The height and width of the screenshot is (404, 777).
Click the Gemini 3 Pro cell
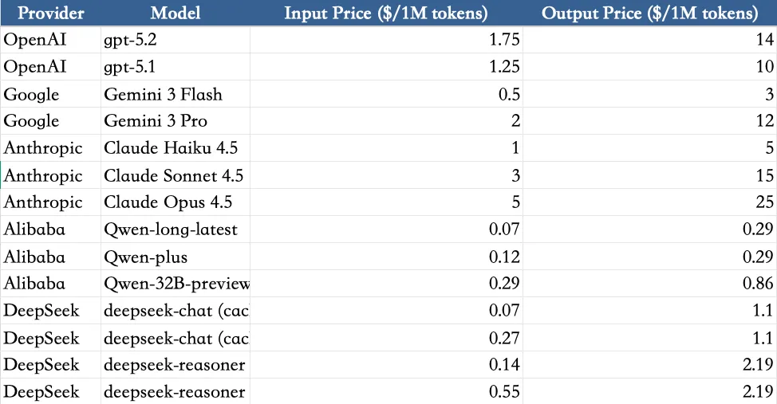tap(176, 121)
